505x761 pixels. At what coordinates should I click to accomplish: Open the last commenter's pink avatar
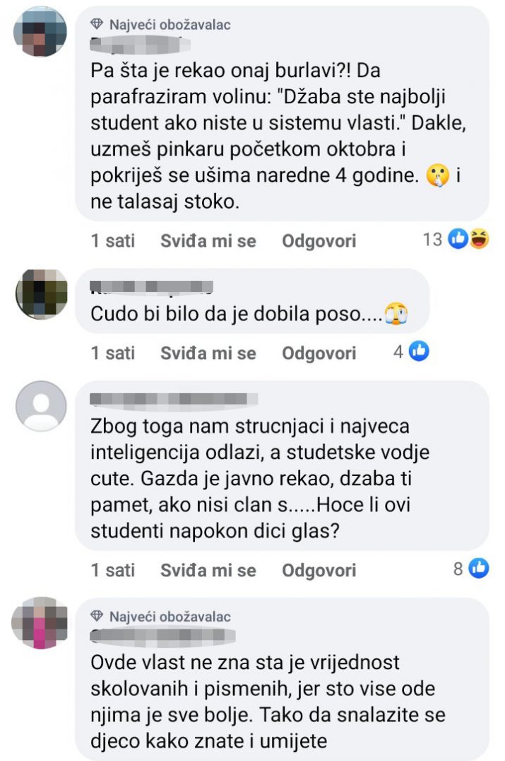point(40,622)
